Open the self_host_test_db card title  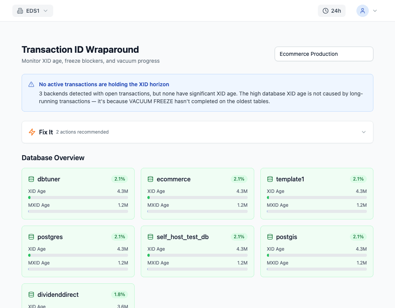[182, 237]
